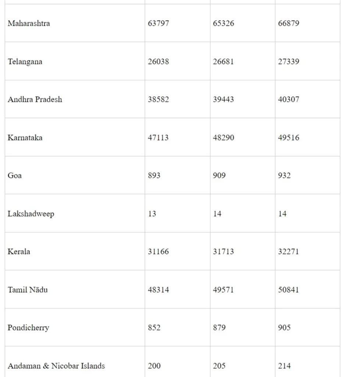Click the Kerala row label

[19, 252]
